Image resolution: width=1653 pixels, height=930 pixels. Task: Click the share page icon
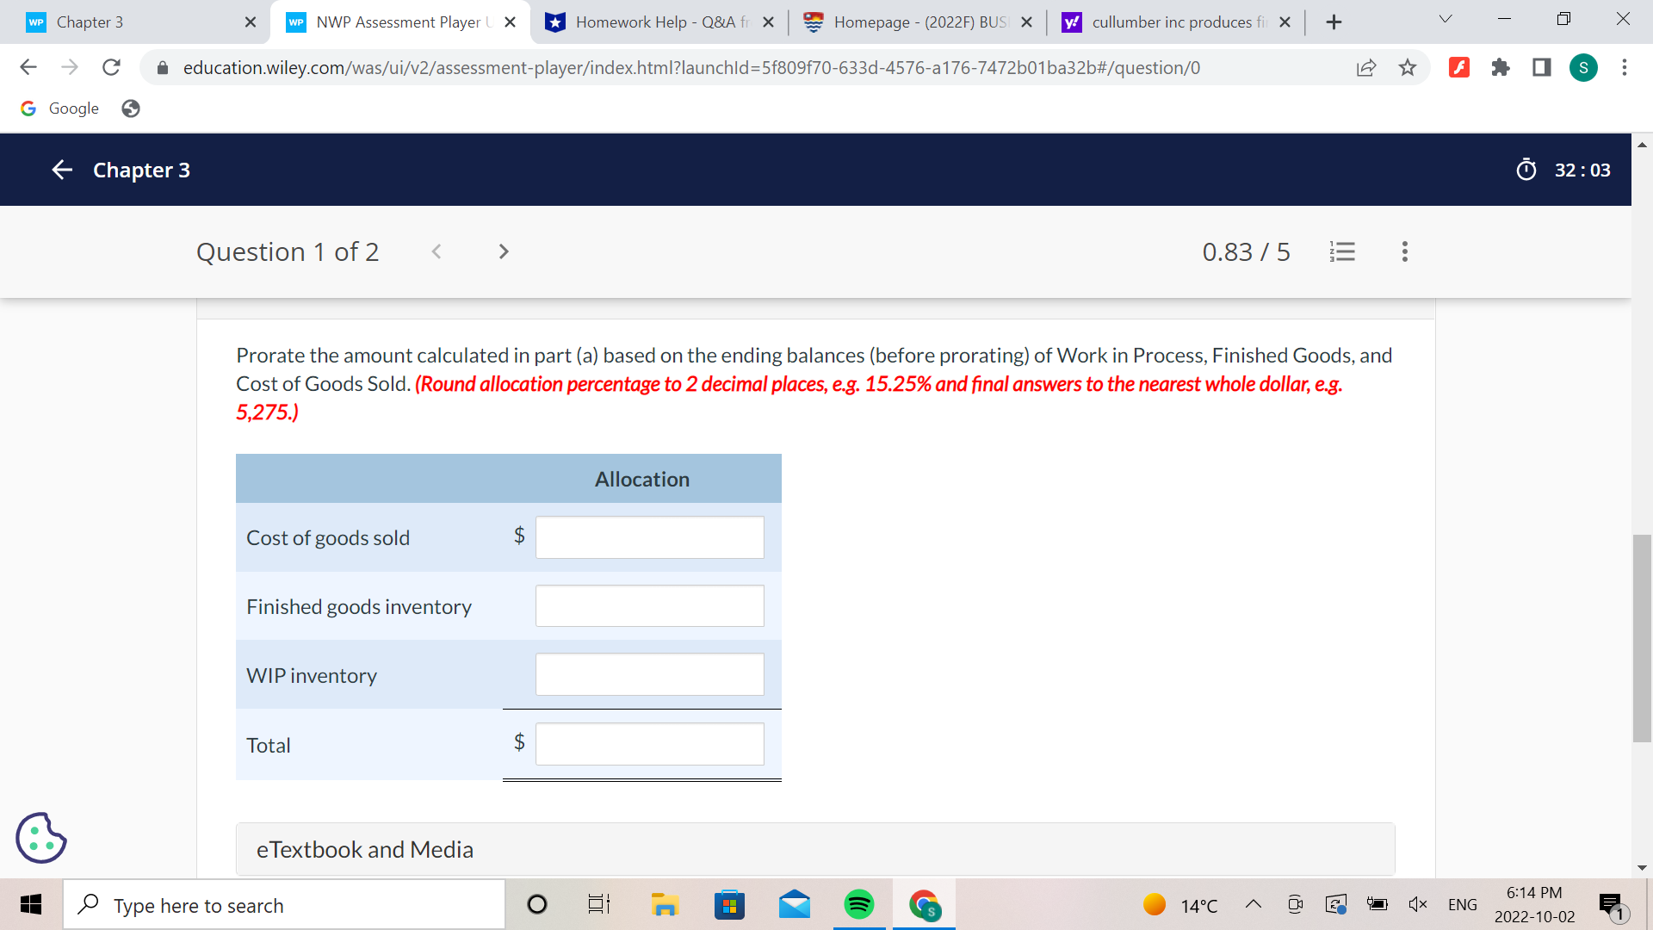(1366, 67)
